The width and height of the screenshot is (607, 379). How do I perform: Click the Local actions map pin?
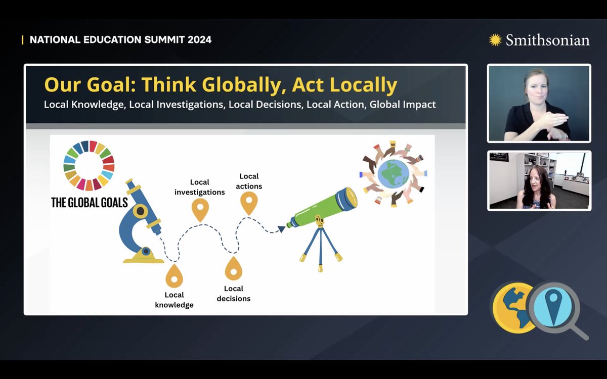click(x=249, y=203)
